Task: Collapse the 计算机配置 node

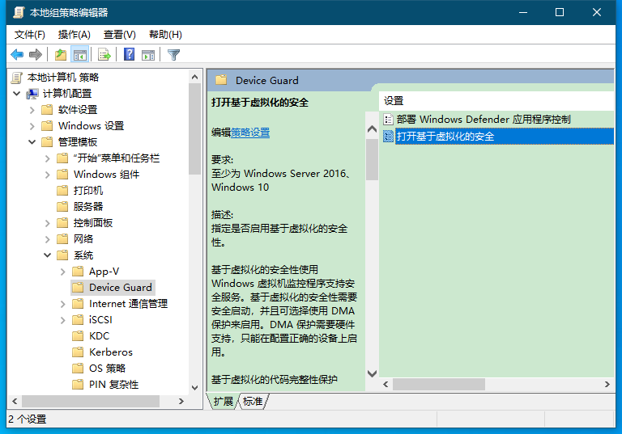Action: pos(17,94)
